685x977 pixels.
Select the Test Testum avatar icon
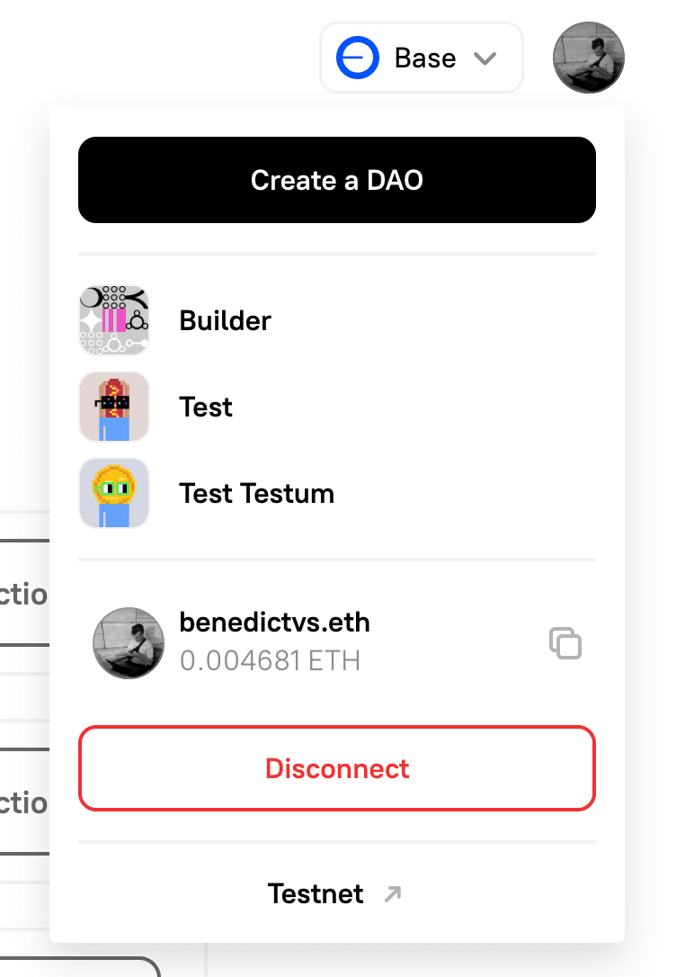[114, 493]
